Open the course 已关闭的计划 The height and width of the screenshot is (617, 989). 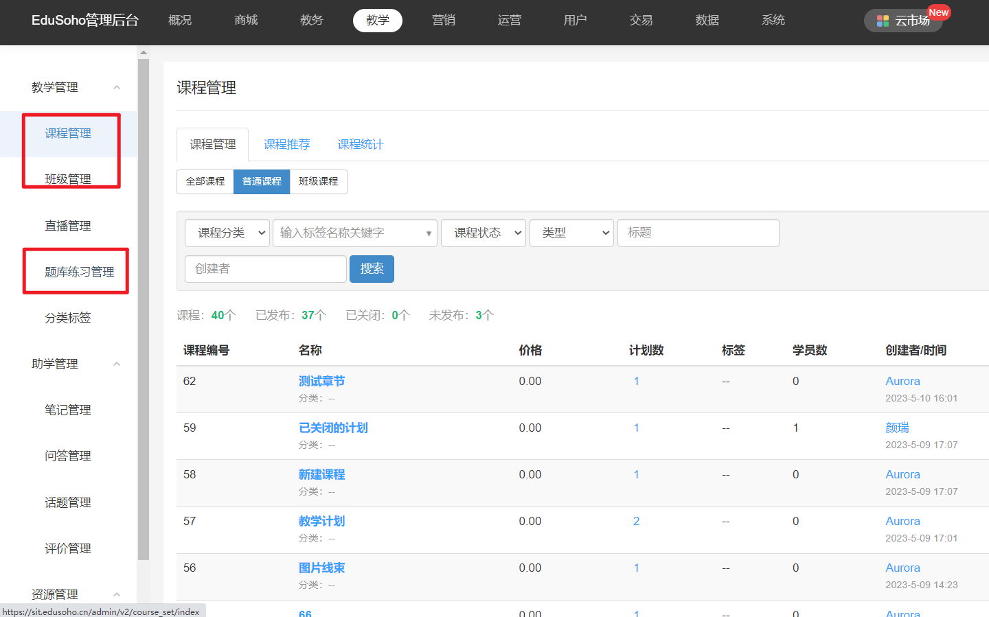tap(333, 428)
